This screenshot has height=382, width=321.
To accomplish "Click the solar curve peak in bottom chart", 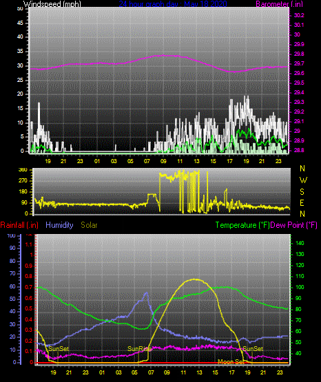I will [195, 279].
